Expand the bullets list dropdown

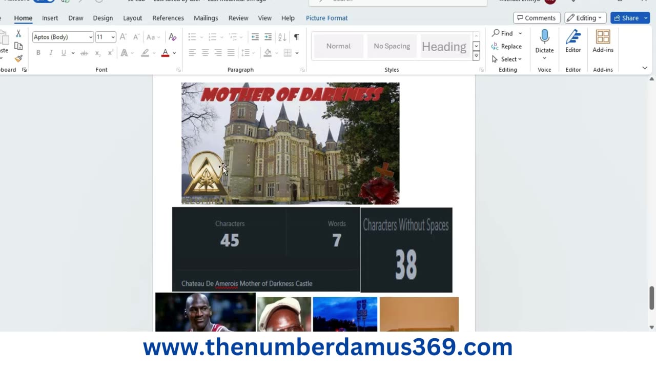click(x=201, y=37)
